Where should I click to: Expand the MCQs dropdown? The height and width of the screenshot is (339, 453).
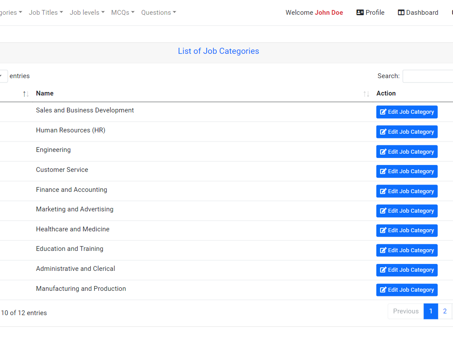coord(122,12)
